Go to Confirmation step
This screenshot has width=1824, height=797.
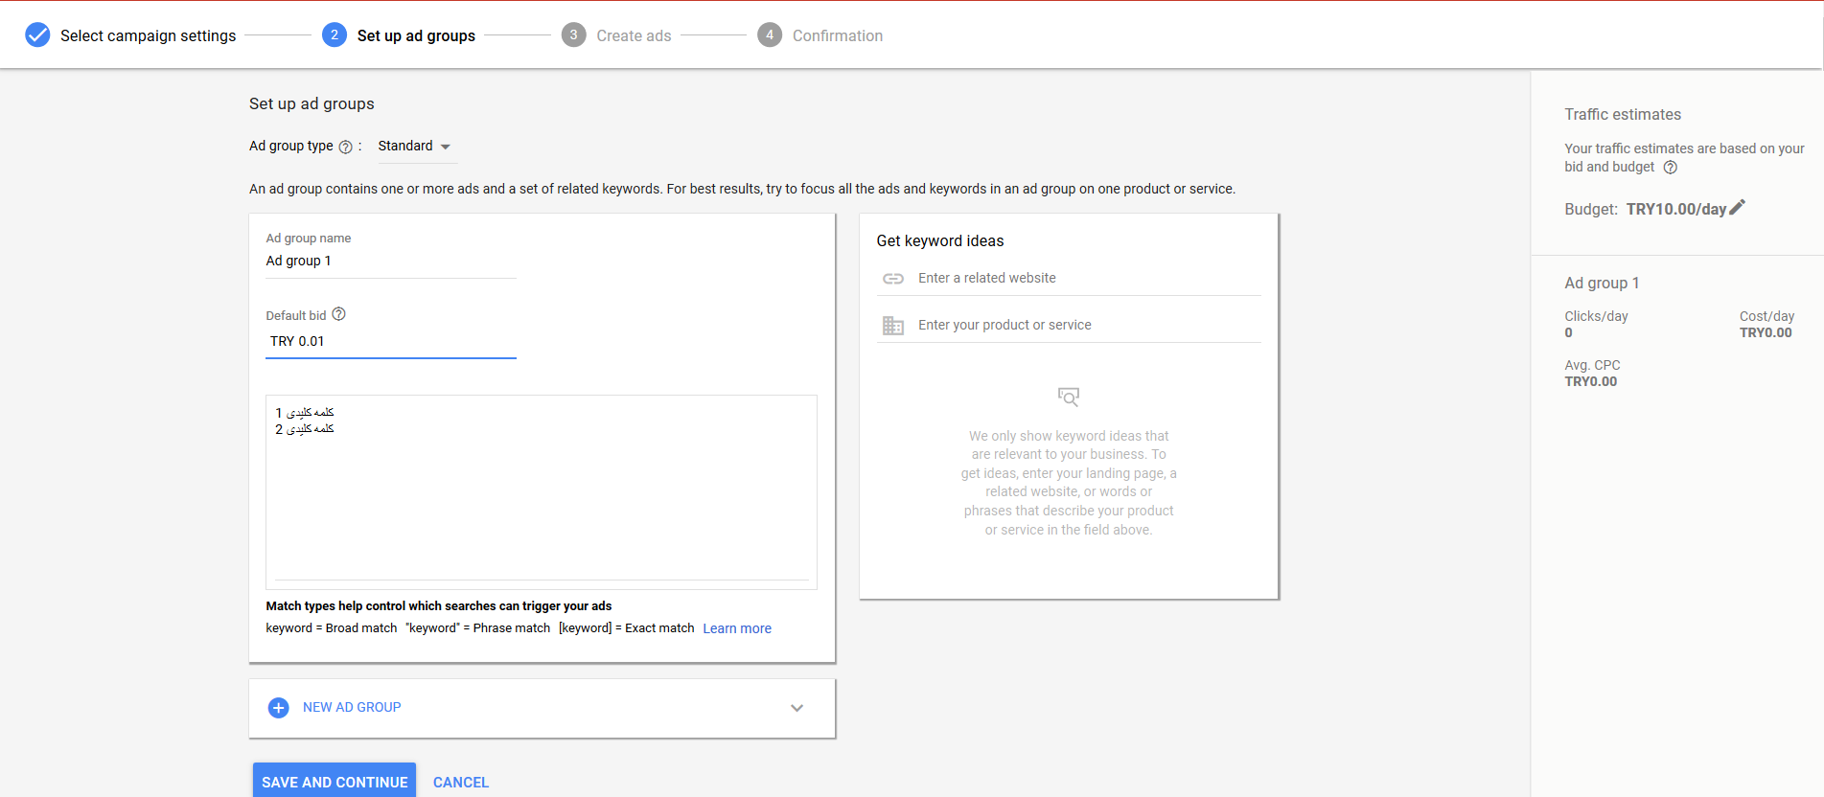pyautogui.click(x=838, y=35)
